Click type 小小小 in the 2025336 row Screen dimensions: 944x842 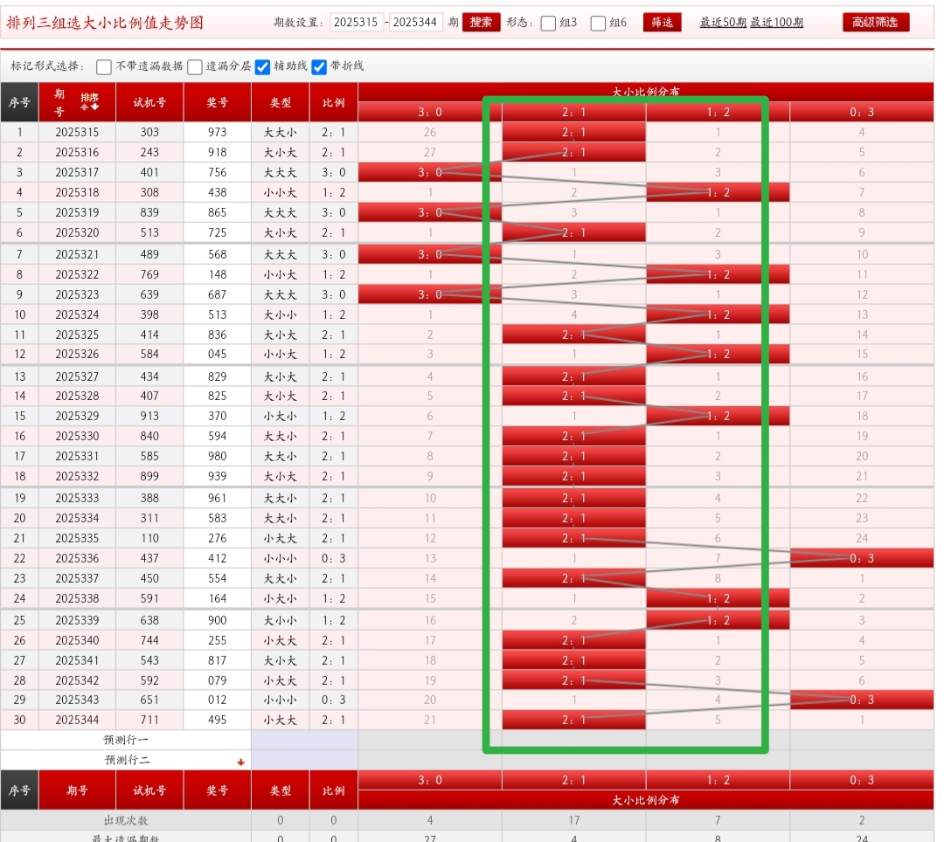281,558
